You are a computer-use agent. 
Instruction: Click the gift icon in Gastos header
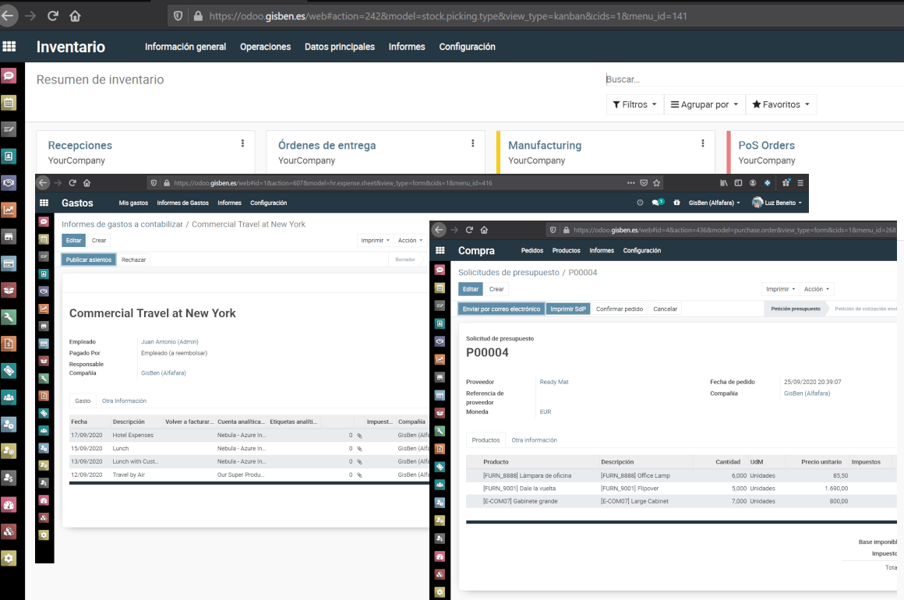pos(676,203)
